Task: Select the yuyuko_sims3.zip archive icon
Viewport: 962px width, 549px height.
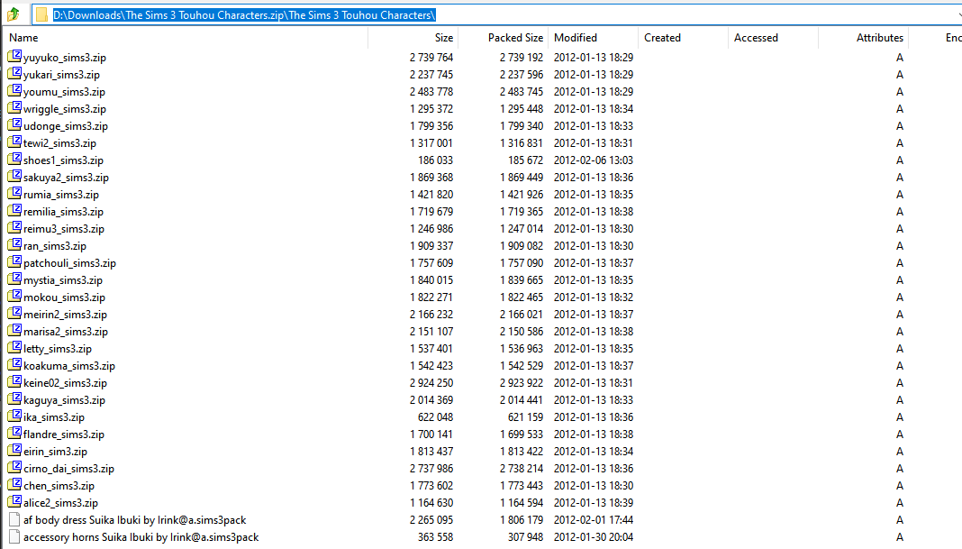Action: point(14,58)
